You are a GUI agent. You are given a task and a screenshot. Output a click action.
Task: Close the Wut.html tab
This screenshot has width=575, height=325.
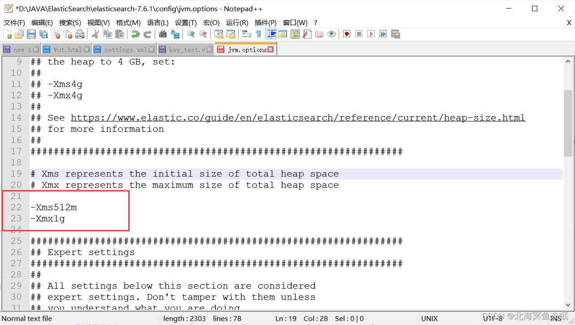[87, 49]
